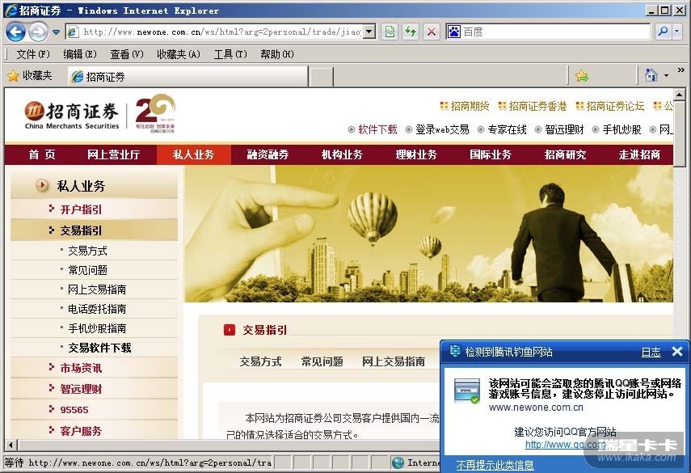Open 走进招商 in the navigation bar
This screenshot has height=473, width=691.
(x=639, y=154)
